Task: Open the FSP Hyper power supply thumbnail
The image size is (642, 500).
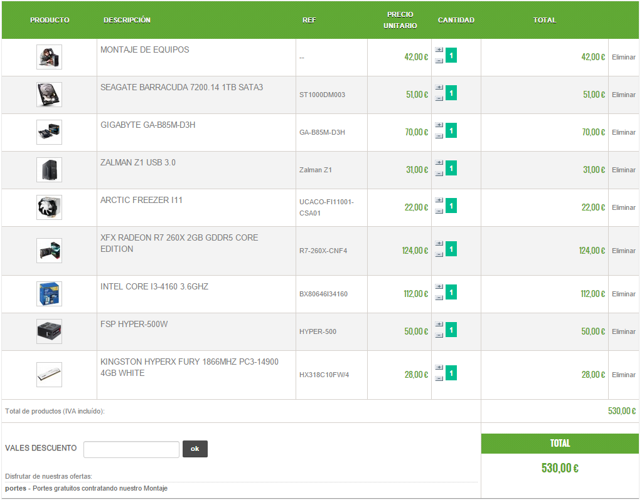Action: pyautogui.click(x=49, y=331)
